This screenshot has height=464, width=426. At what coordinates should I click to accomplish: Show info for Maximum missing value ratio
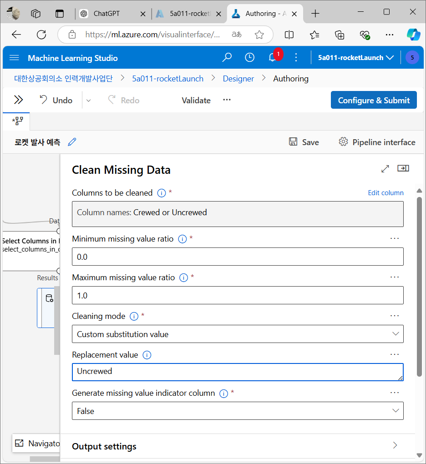click(x=183, y=277)
